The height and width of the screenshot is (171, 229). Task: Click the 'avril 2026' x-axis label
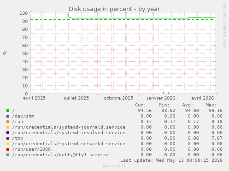pos(203,98)
